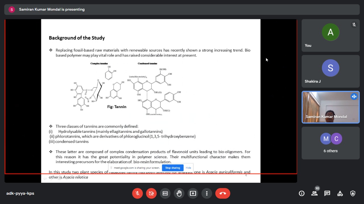Click the "Complex tannins" figure label
364x204 pixels.
click(x=99, y=63)
